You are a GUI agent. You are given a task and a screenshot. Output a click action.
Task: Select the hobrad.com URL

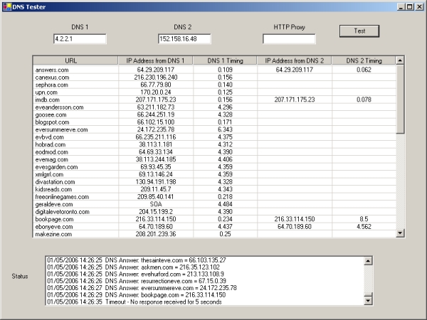[x=50, y=144]
